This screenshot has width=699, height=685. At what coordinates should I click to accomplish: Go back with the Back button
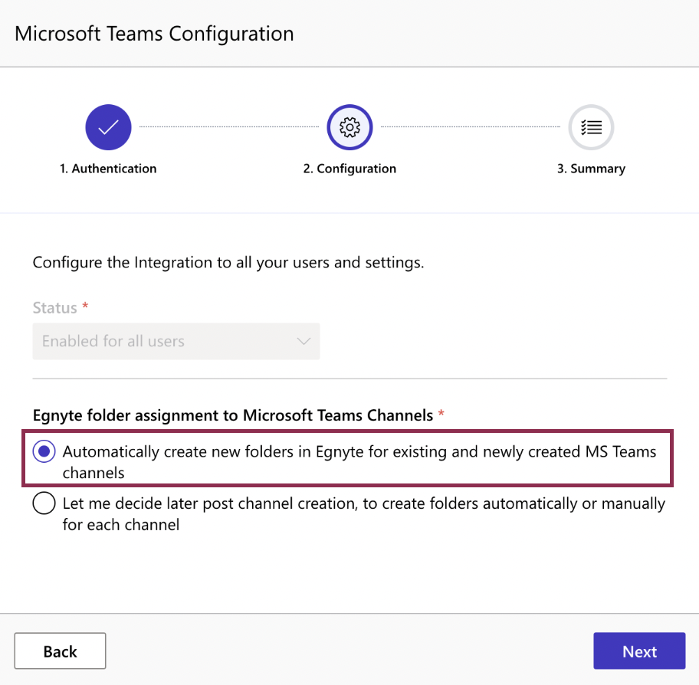61,651
